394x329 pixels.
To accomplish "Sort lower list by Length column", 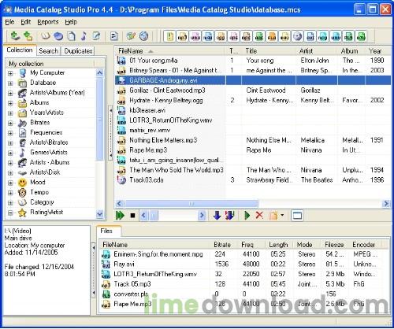I will point(279,245).
